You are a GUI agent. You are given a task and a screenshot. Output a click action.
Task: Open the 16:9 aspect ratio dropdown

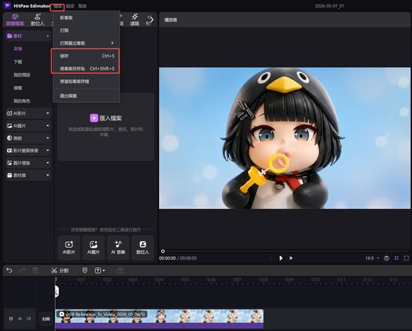(x=372, y=258)
